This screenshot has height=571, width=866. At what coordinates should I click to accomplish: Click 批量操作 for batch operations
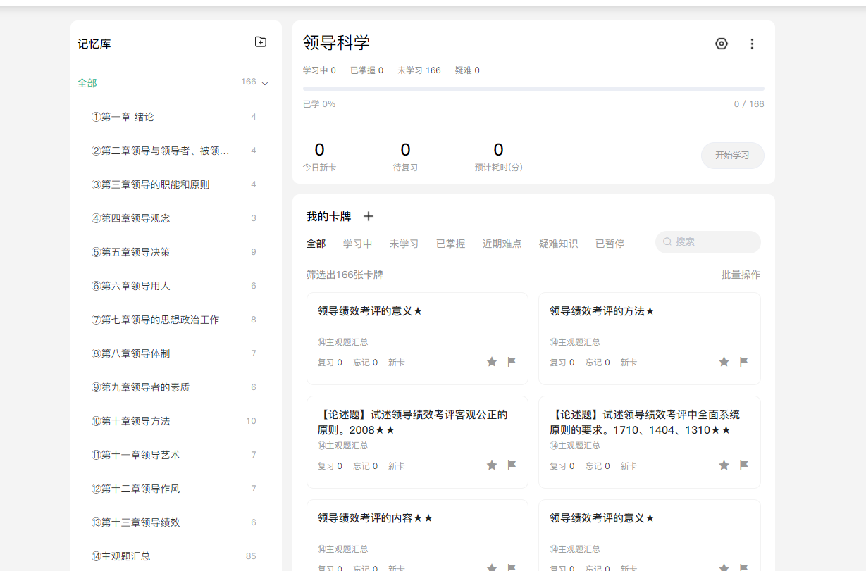(741, 275)
